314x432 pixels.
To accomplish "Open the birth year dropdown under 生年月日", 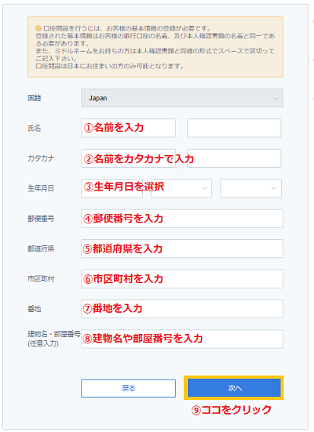I will tap(111, 188).
